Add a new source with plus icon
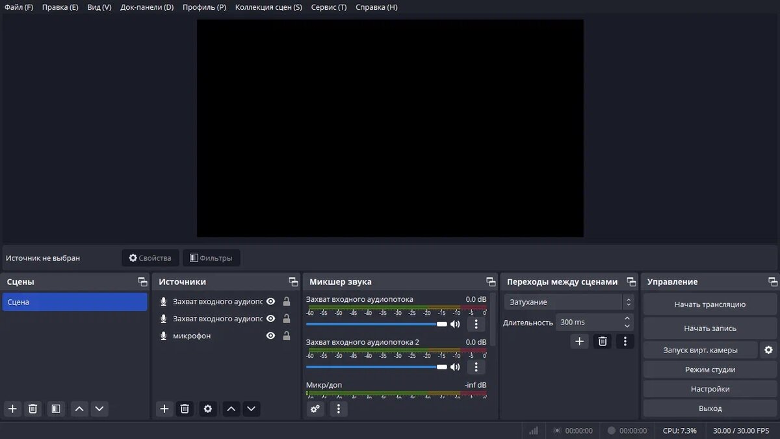The height and width of the screenshot is (439, 780). [x=164, y=408]
